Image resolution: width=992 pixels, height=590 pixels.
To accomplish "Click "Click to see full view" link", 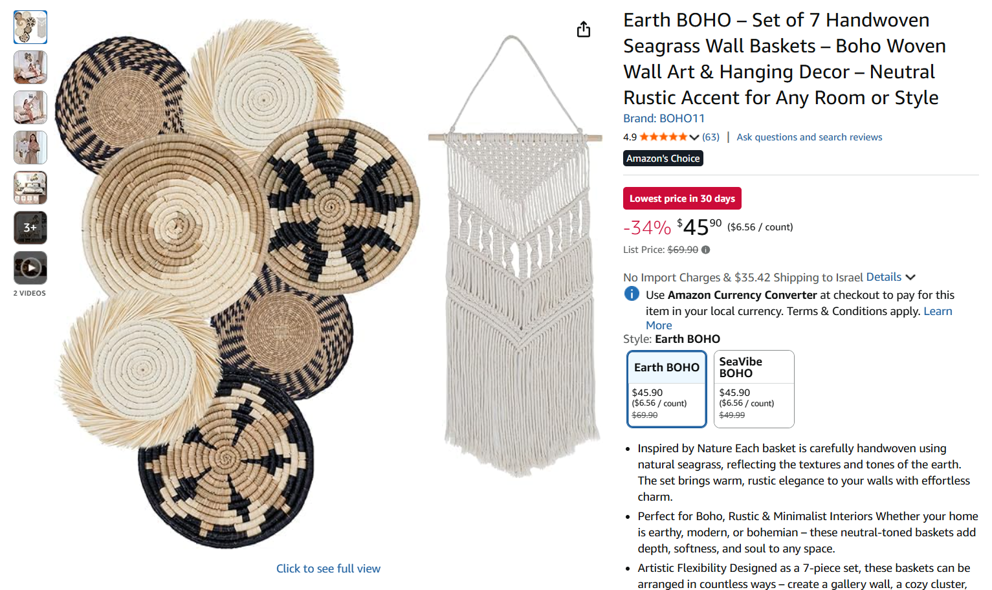I will click(x=328, y=569).
